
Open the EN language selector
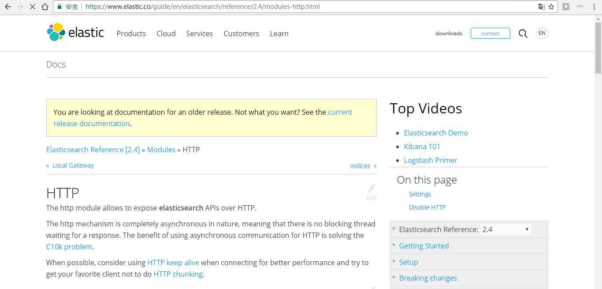pos(542,33)
